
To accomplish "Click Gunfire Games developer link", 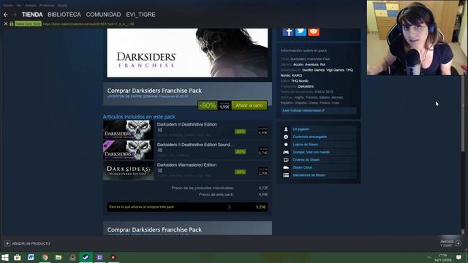I will 313,70.
